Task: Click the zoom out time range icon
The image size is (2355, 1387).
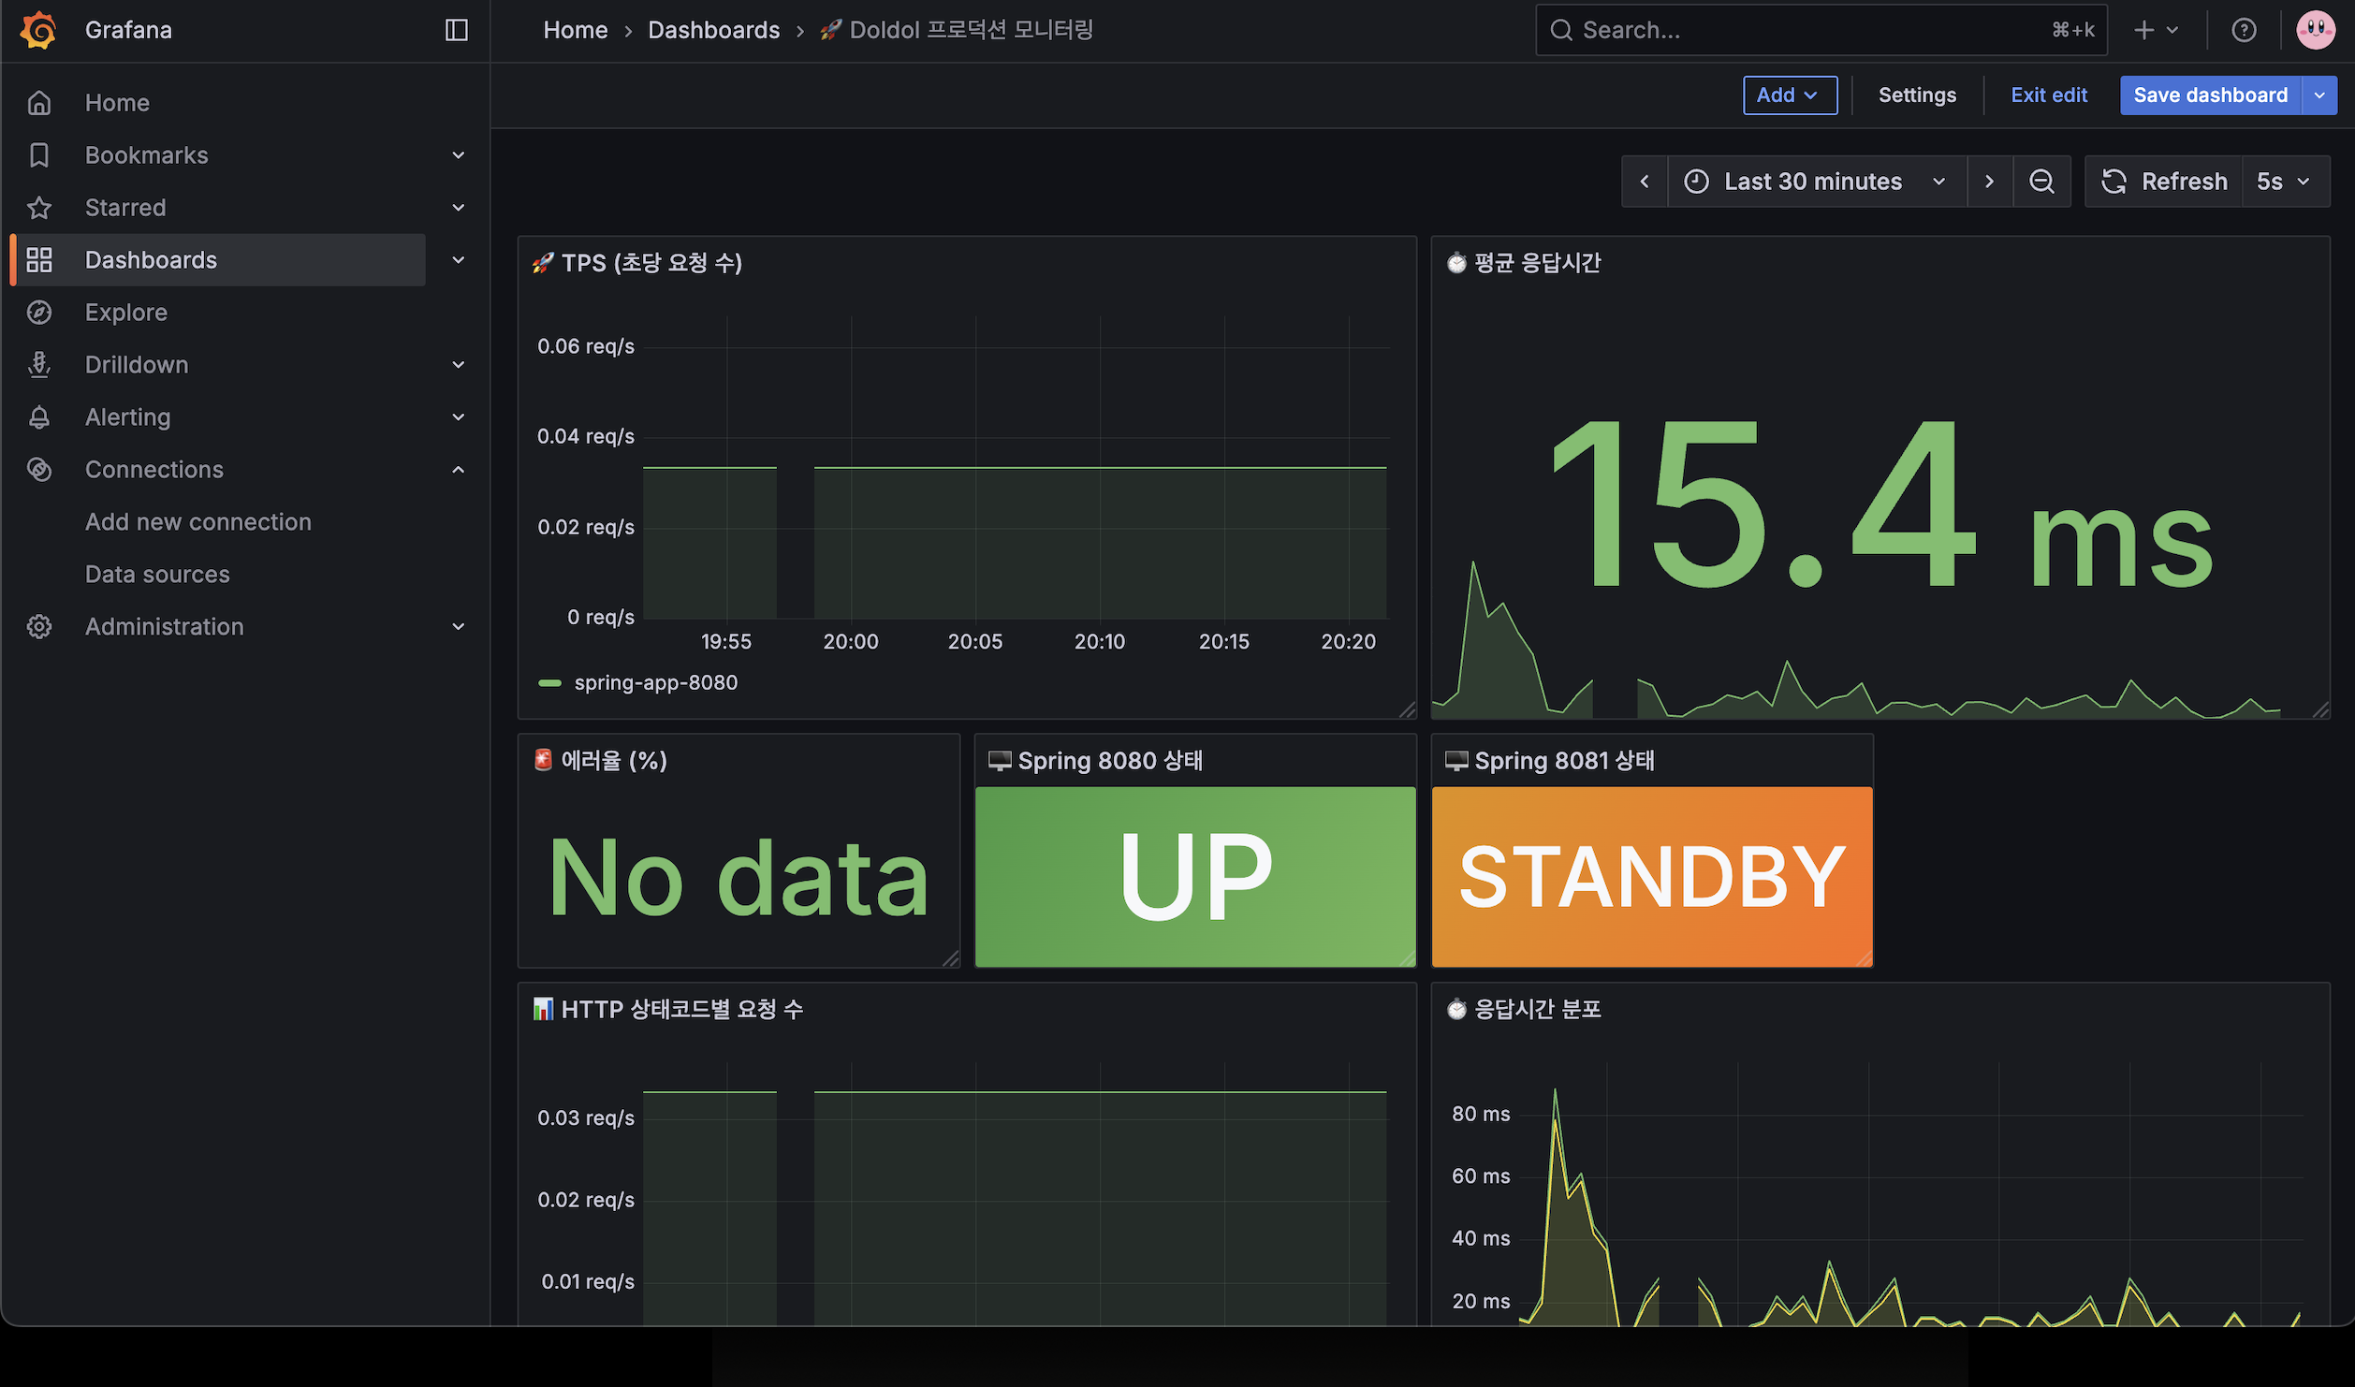Action: (x=2041, y=182)
